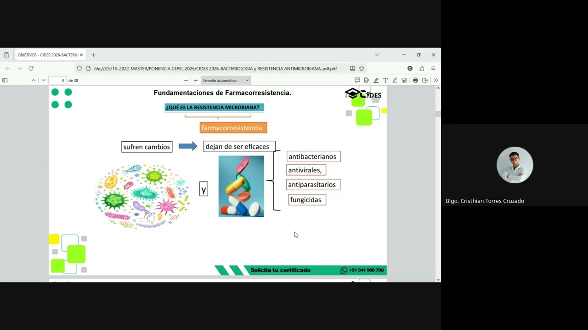
Task: Click the ¿QUÉ ES LA RESISTENCIA MICROBIANA? heading
Action: click(214, 108)
